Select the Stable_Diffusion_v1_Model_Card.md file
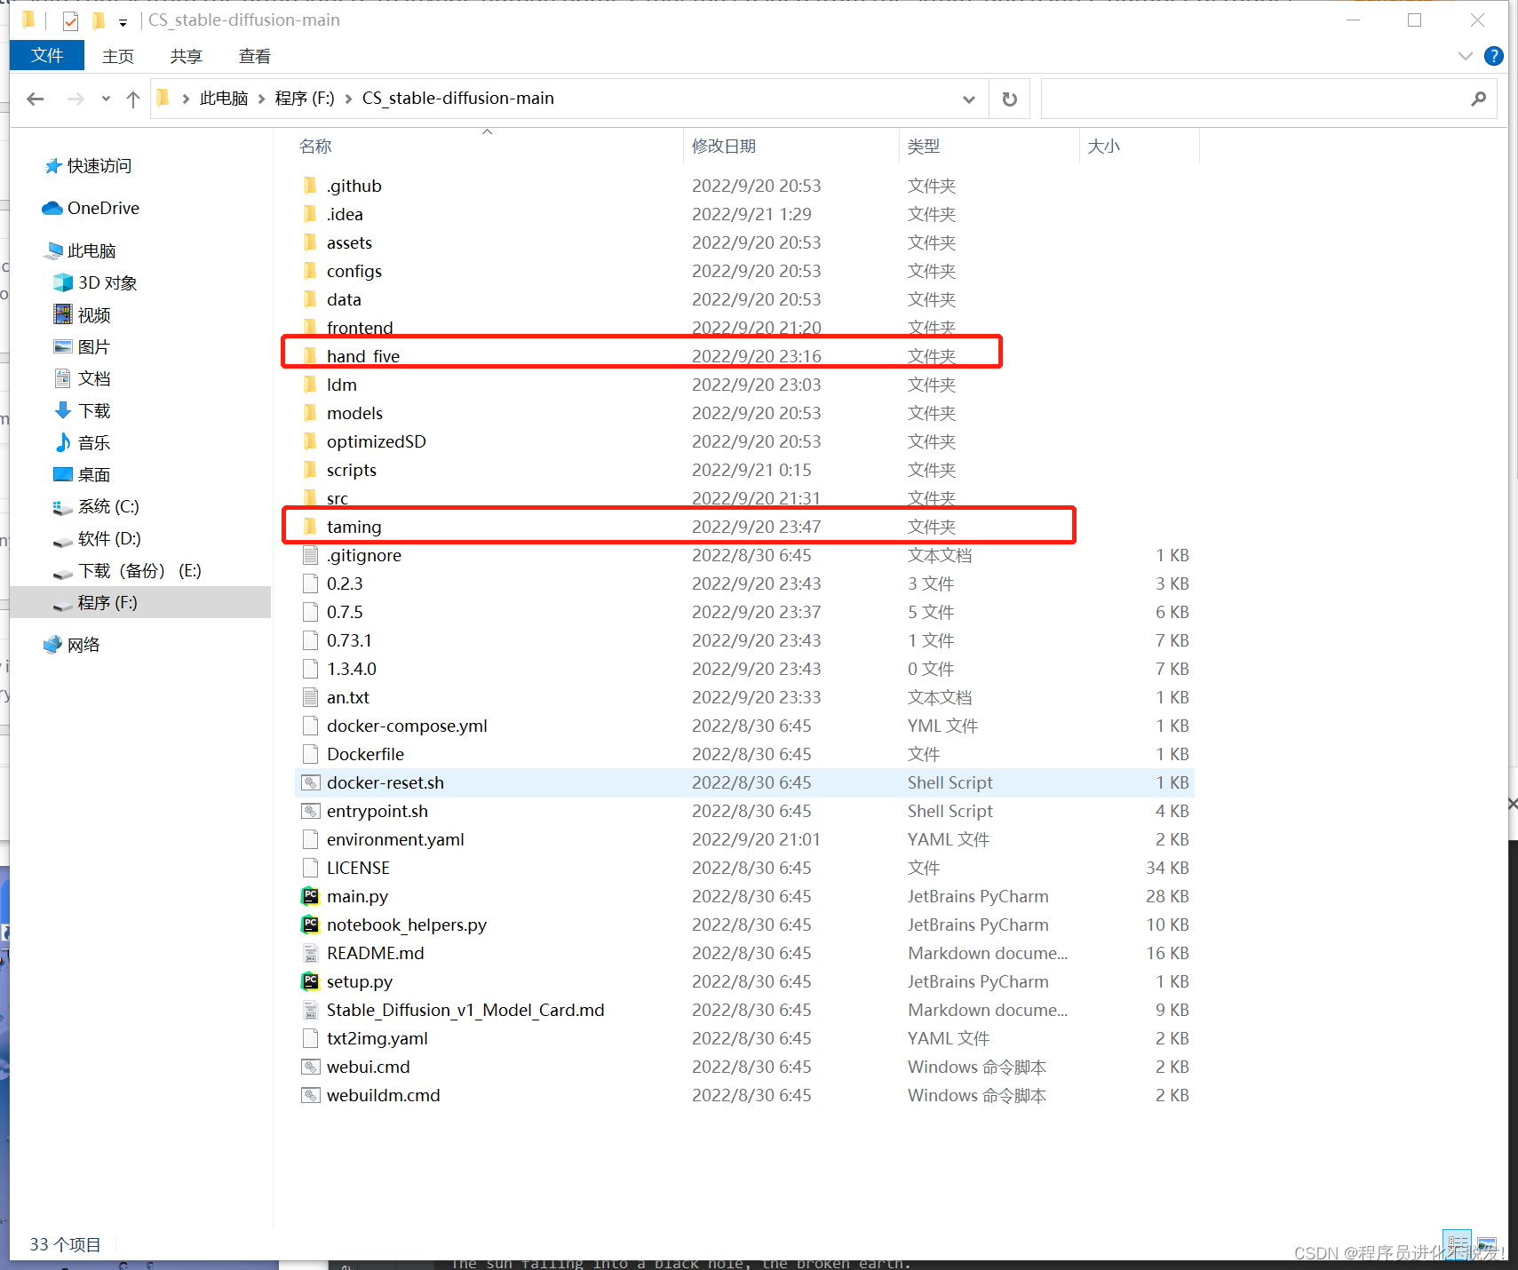 [465, 1010]
